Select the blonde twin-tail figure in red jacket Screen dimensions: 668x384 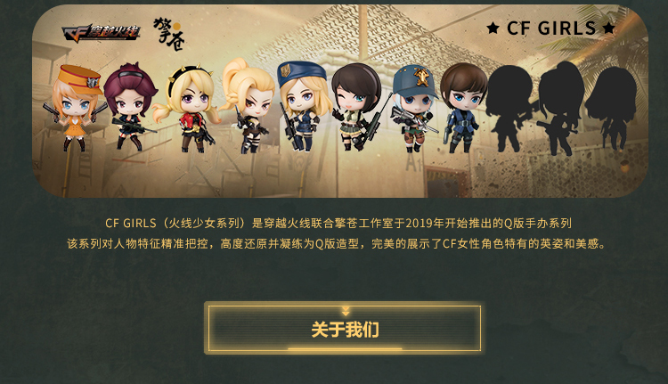tap(188, 109)
